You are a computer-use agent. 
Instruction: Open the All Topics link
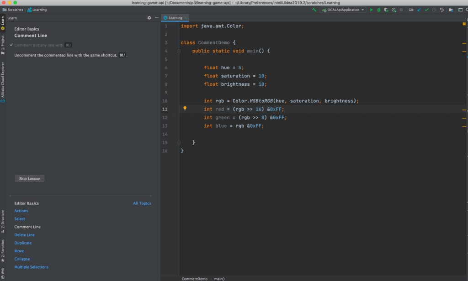[142, 203]
